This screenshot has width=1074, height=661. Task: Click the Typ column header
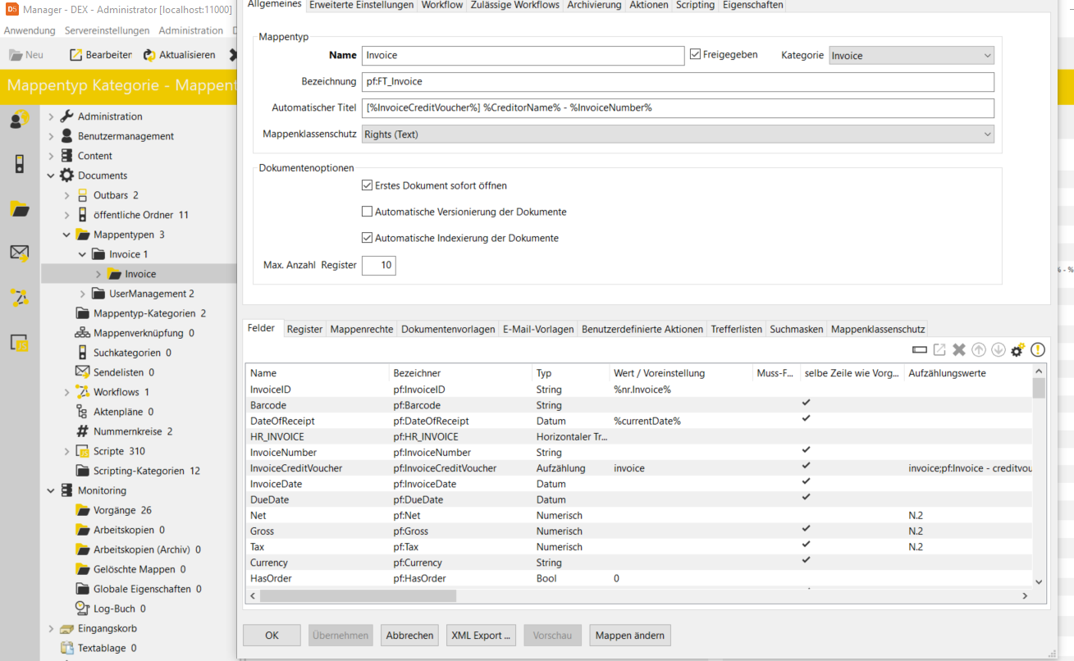[x=570, y=373]
